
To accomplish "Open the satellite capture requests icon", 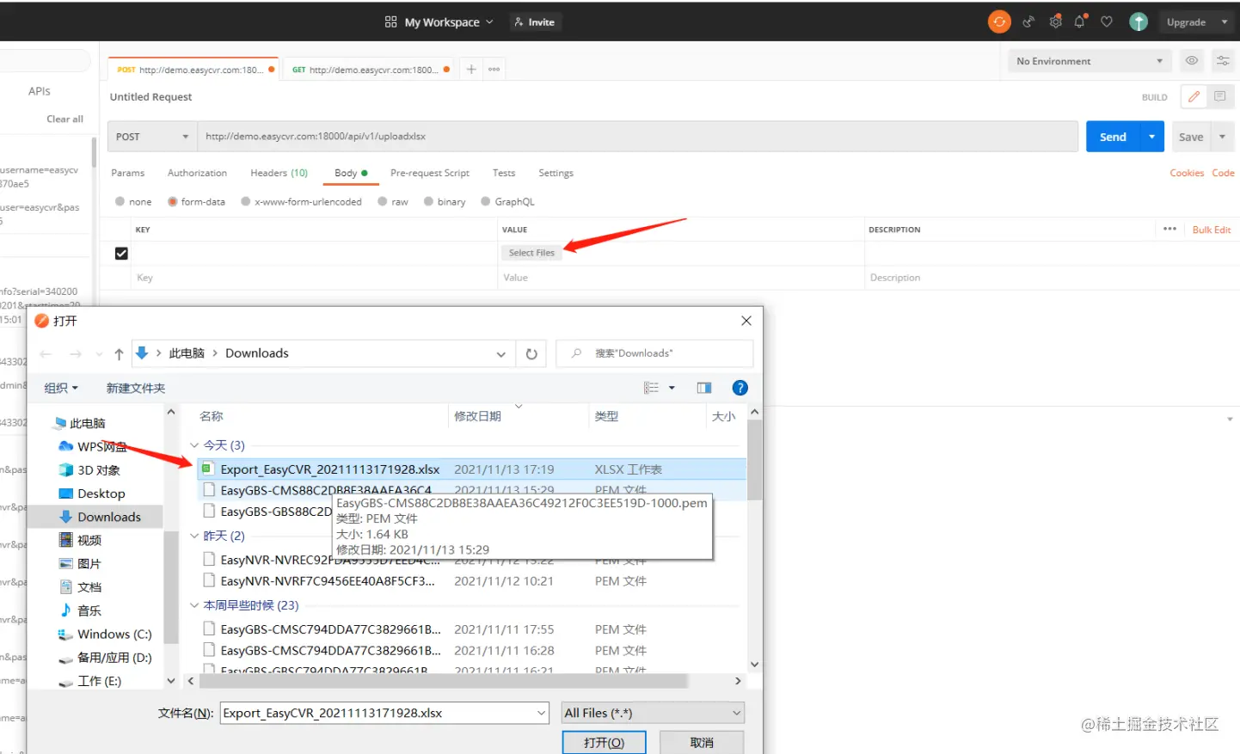I will [1028, 22].
